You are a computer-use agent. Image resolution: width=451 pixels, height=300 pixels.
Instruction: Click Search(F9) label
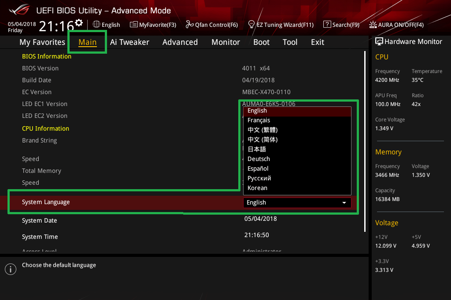click(346, 25)
